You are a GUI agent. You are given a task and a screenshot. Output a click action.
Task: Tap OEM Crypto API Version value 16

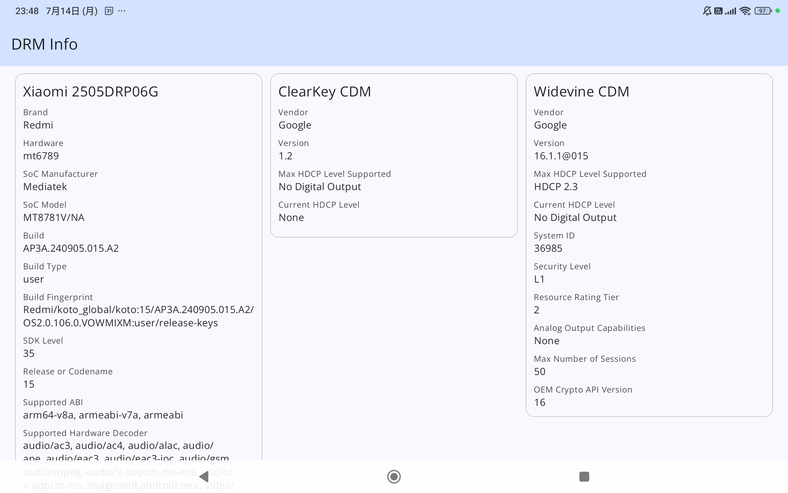(540, 402)
